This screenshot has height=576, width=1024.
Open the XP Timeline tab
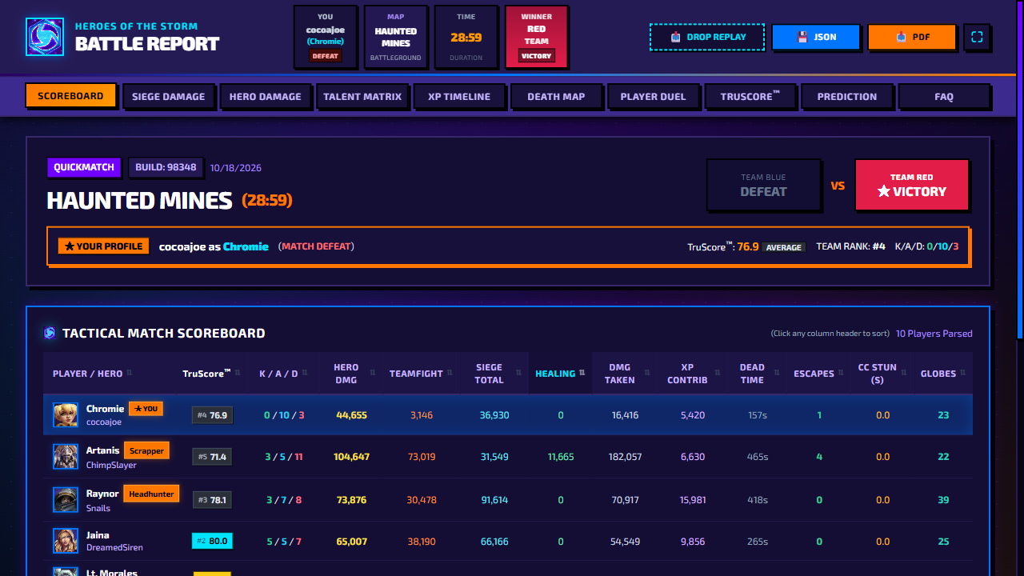[x=459, y=96]
